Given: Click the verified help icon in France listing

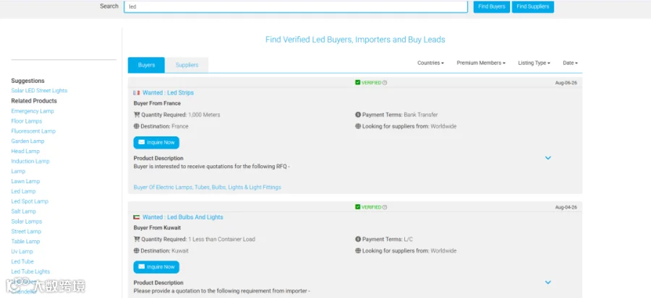Looking at the screenshot, I should [385, 83].
